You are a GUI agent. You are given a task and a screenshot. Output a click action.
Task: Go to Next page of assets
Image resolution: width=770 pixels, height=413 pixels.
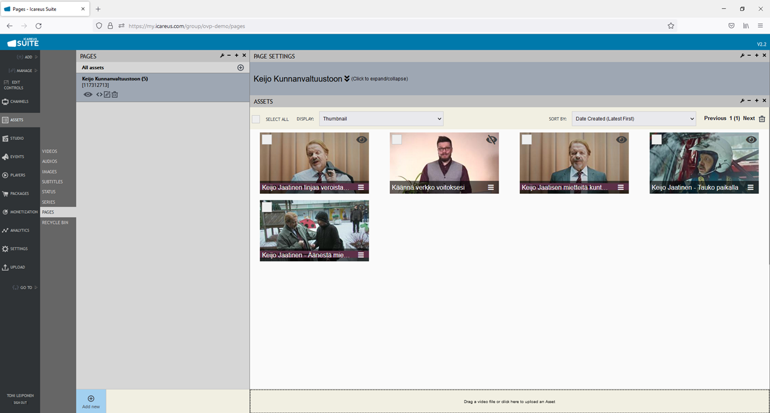pyautogui.click(x=748, y=118)
